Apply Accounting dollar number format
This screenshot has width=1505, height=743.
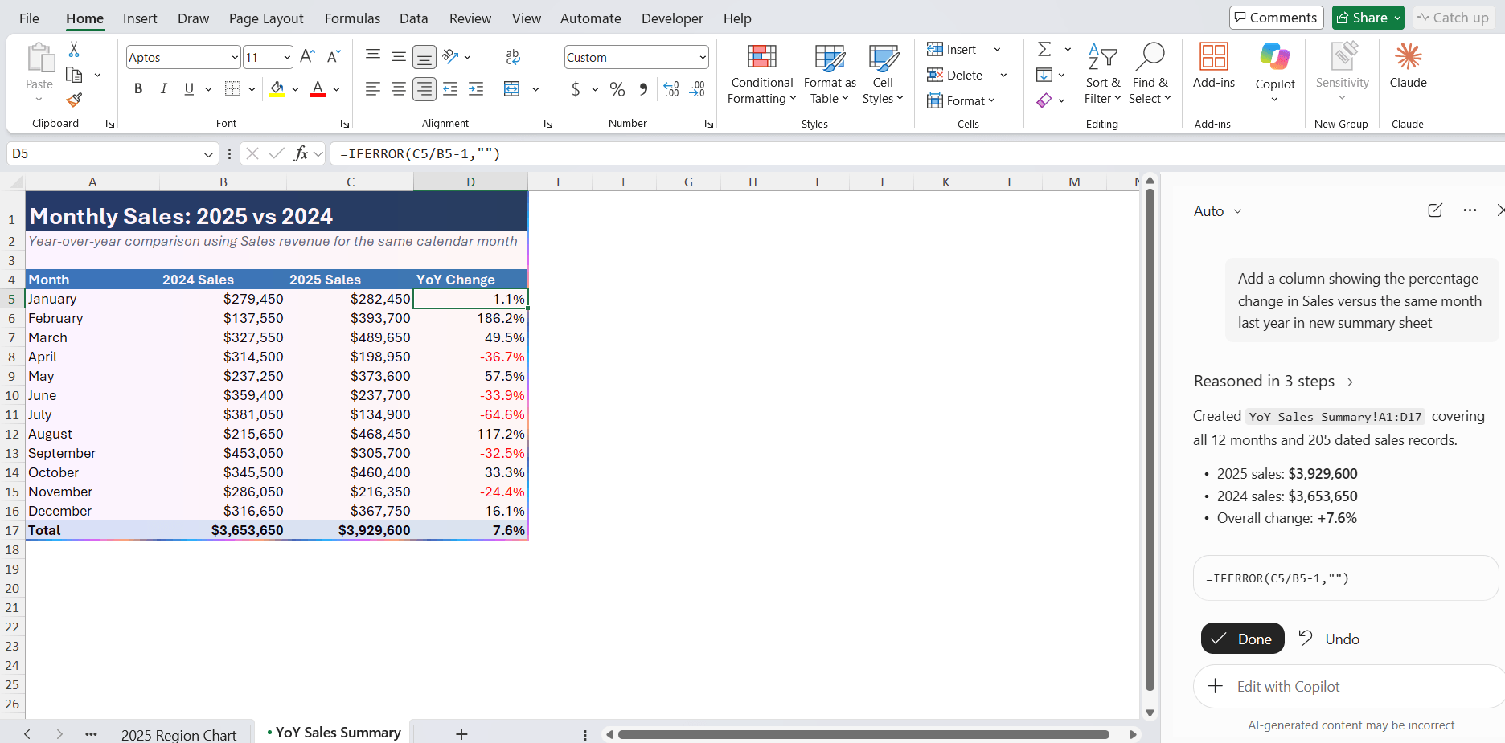point(576,88)
